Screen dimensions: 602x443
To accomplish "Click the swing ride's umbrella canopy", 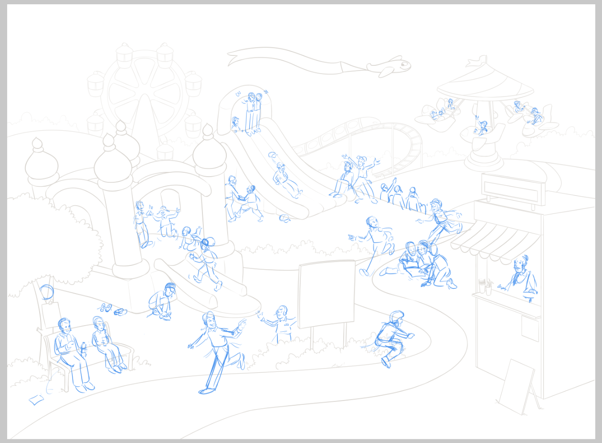I will click(485, 82).
